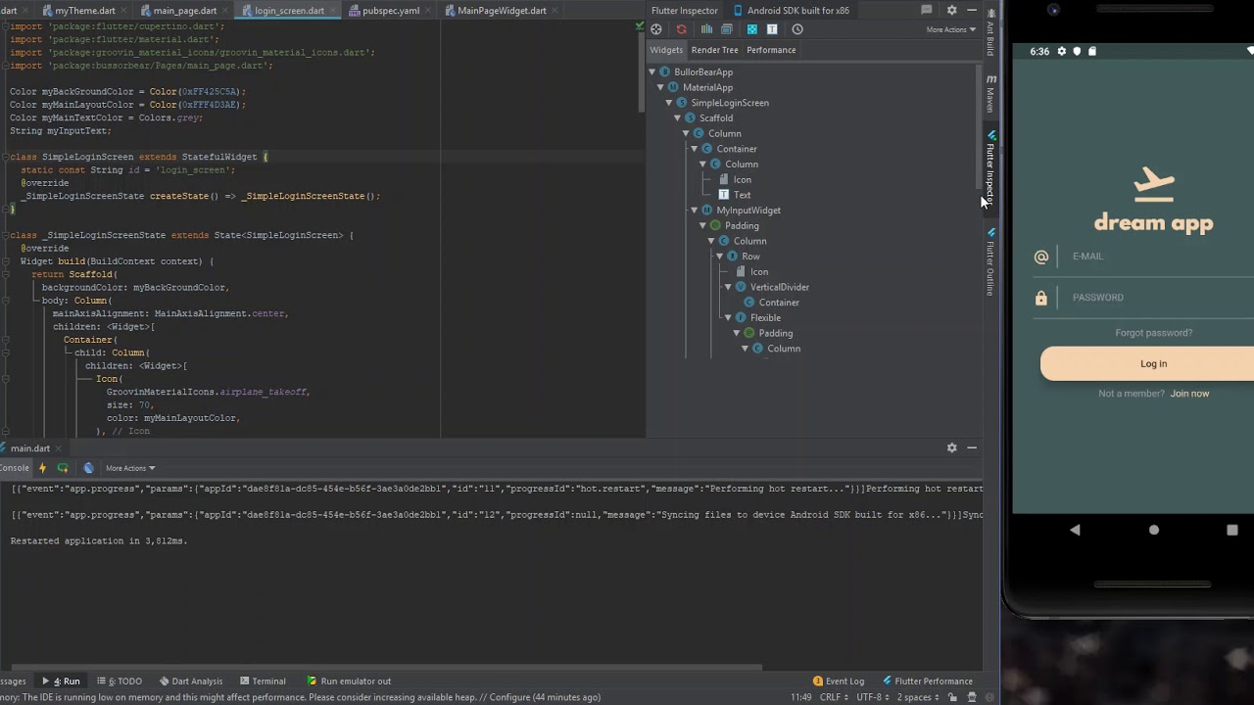Click the green Hot Restart icon
The height and width of the screenshot is (705, 1254).
tap(63, 468)
